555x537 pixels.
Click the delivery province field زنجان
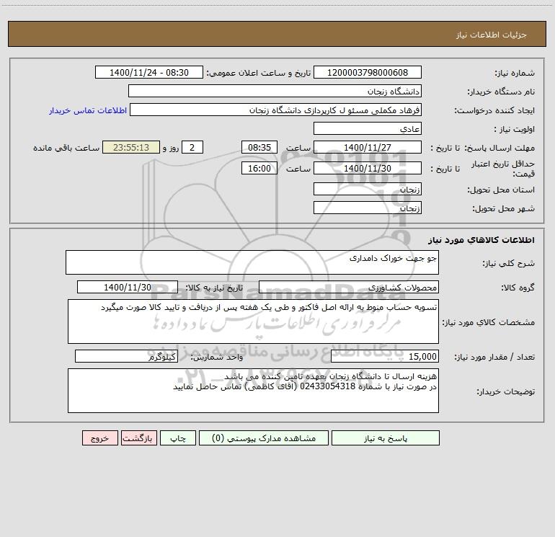coord(368,189)
